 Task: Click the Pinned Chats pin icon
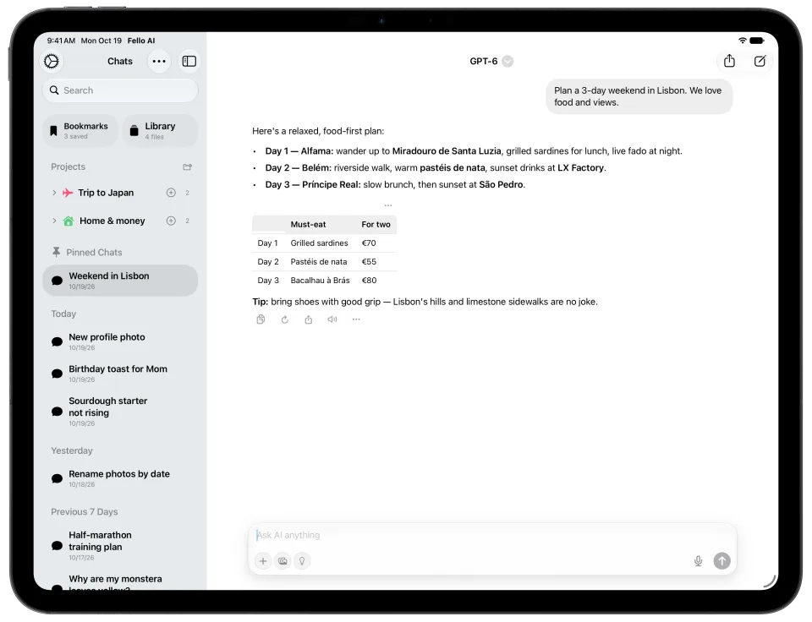click(x=57, y=252)
